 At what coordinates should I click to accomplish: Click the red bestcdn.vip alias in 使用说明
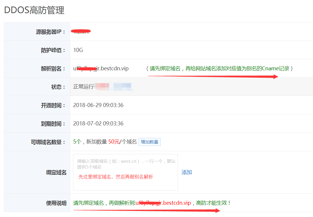[x=163, y=203]
